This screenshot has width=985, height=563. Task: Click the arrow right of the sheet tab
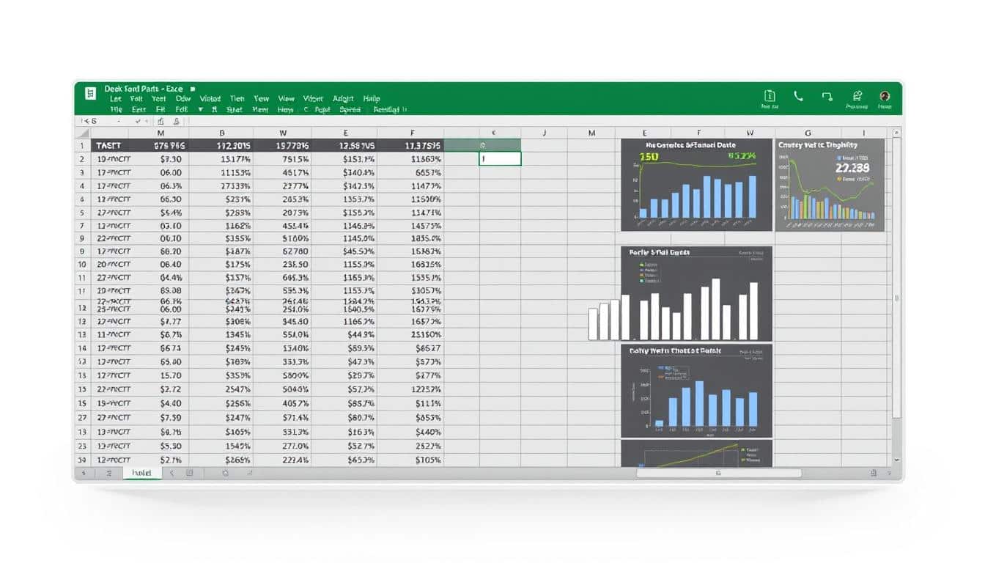[x=172, y=474]
